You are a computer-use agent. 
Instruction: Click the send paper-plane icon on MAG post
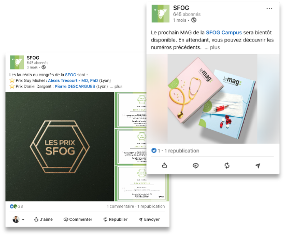pos(258,165)
